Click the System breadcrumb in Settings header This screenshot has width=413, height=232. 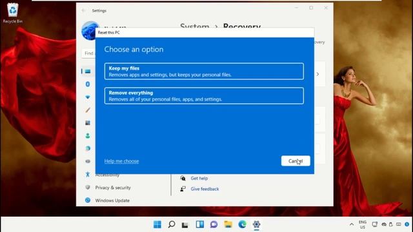(195, 26)
